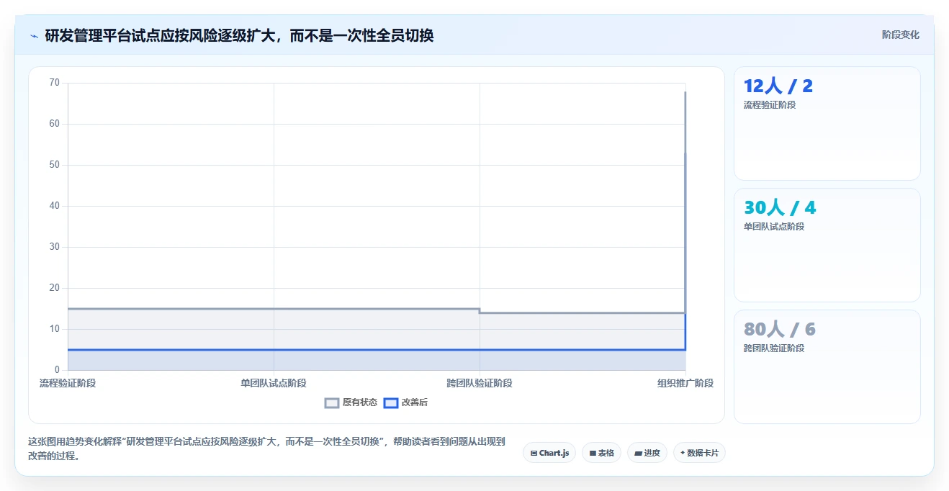Click the 数据卡片 tag
This screenshot has height=491, width=949.
pyautogui.click(x=699, y=453)
